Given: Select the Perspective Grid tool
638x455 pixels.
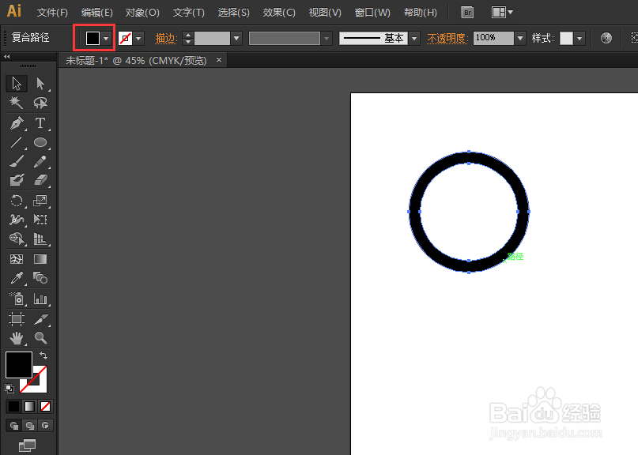Looking at the screenshot, I should [x=40, y=239].
